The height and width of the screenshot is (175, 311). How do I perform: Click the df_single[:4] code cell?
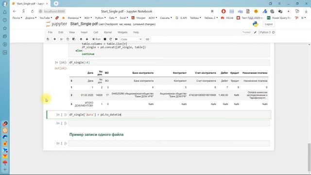[169, 63]
